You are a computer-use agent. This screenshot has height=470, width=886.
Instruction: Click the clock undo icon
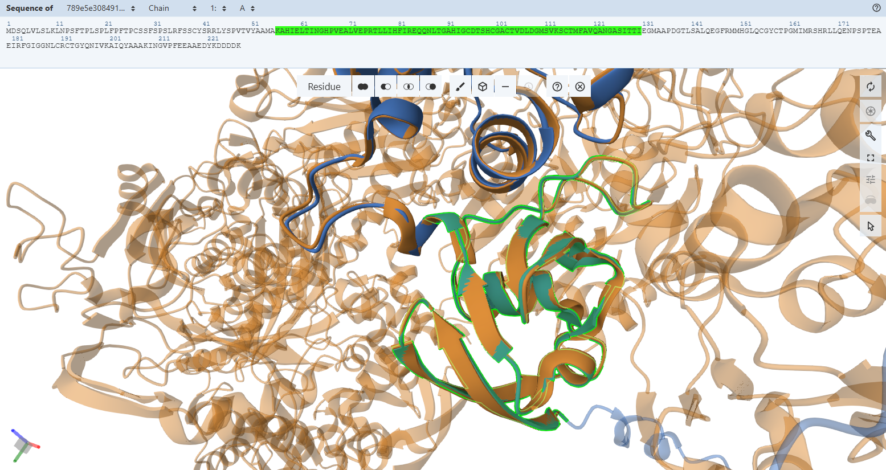pos(528,87)
